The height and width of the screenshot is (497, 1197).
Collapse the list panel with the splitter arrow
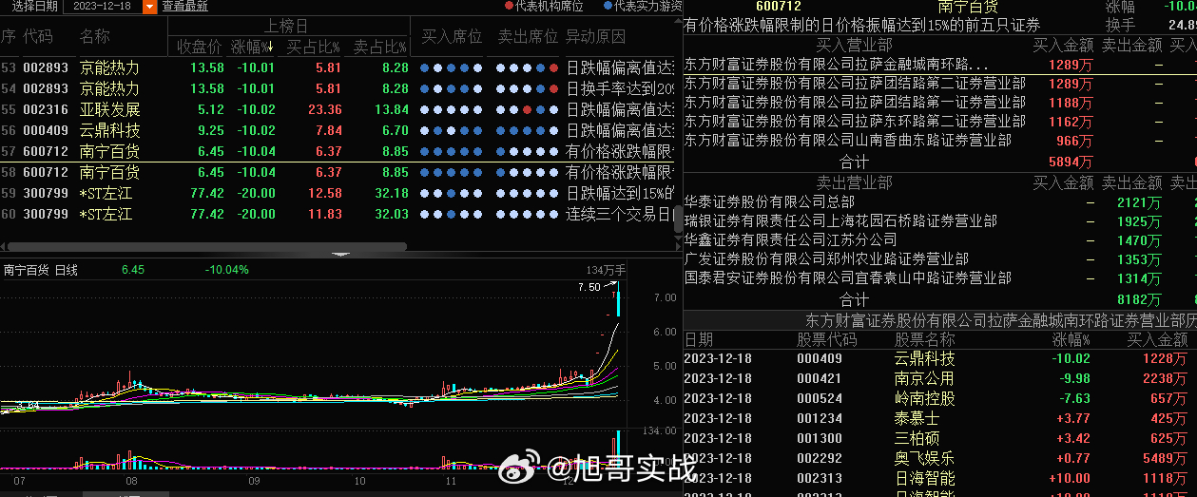coord(340,255)
